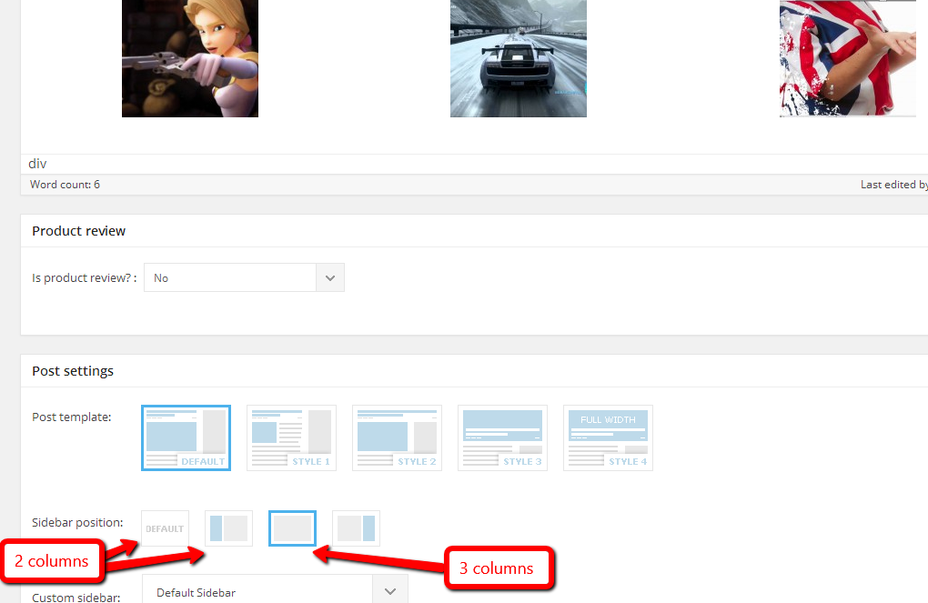The width and height of the screenshot is (928, 603).
Task: Choose the Style 1 post template
Action: point(292,437)
